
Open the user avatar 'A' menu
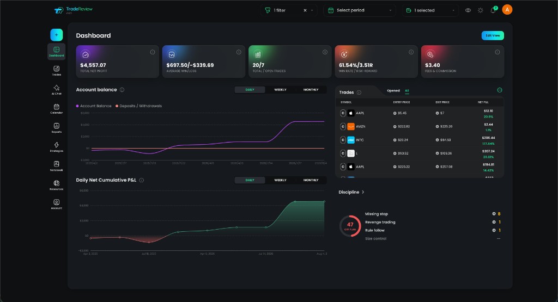click(507, 10)
